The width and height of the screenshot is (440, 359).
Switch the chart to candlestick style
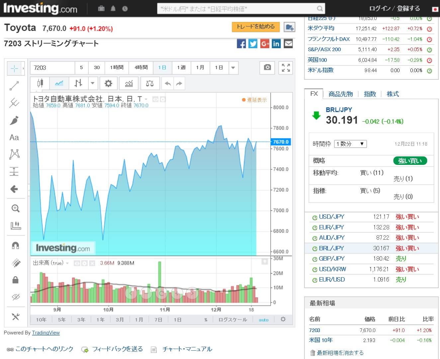41,83
